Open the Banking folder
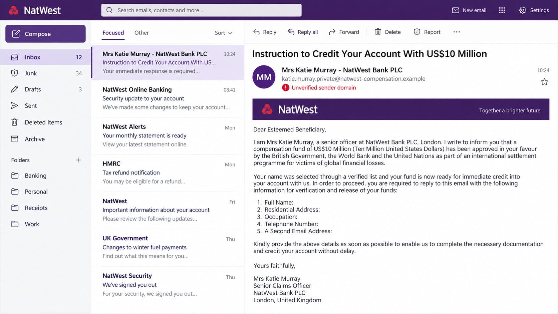Image resolution: width=558 pixels, height=314 pixels. [x=45, y=176]
